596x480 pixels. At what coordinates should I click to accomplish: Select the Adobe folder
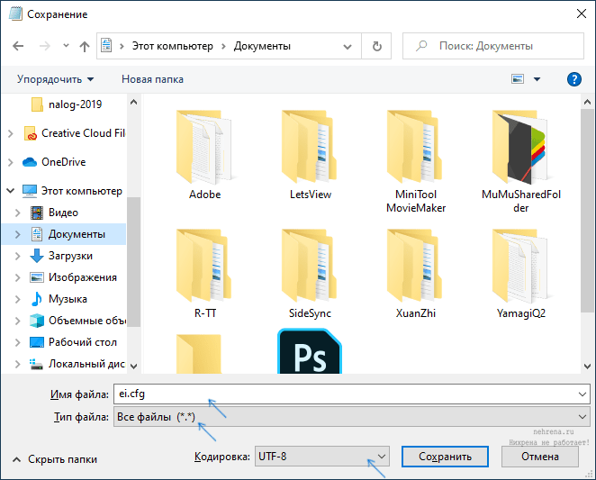(x=205, y=155)
